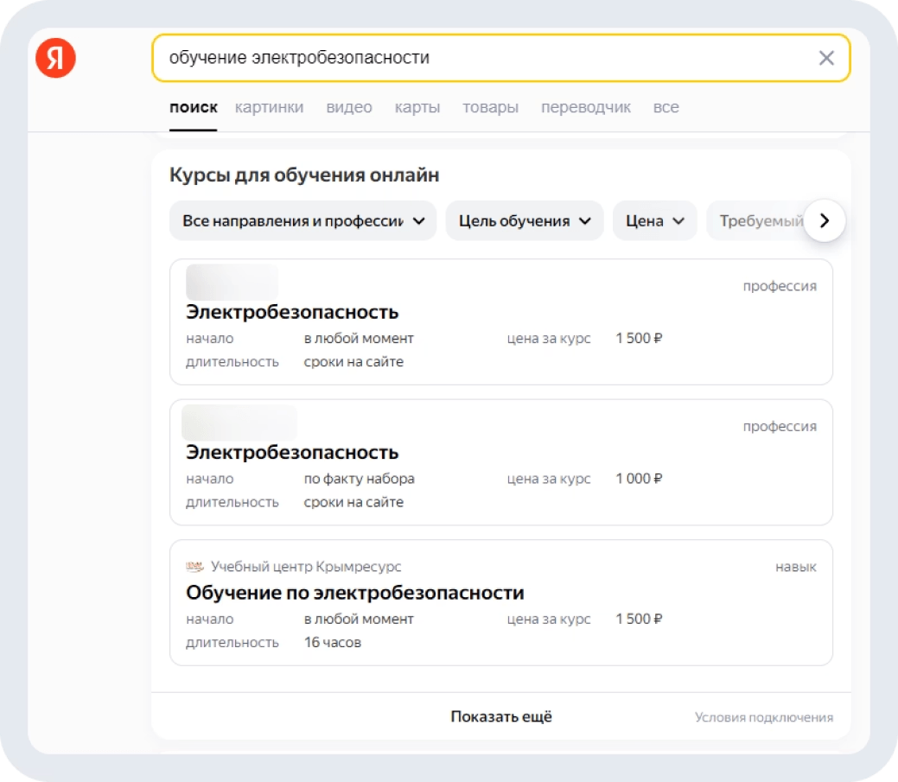Expand the Цель обучения filter
The image size is (898, 782).
[525, 220]
